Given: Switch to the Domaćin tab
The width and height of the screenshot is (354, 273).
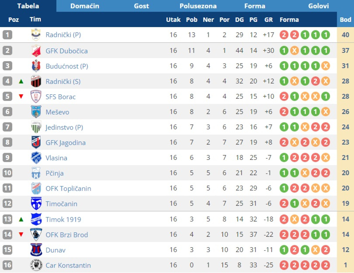Looking at the screenshot, I should pyautogui.click(x=85, y=6).
